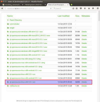Image resolution: width=100 pixels, height=102 pixels.
Task: Open Details for the linux-x86-5.5.1.run row
Action: [84, 74]
